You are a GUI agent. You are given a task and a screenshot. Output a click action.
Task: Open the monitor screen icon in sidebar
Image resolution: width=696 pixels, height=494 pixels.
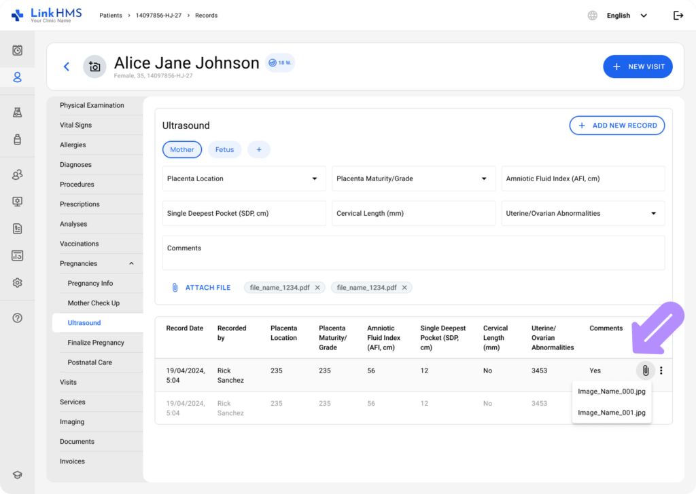pos(17,202)
